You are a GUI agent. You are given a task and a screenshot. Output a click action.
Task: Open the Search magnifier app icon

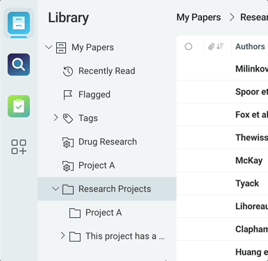[19, 65]
